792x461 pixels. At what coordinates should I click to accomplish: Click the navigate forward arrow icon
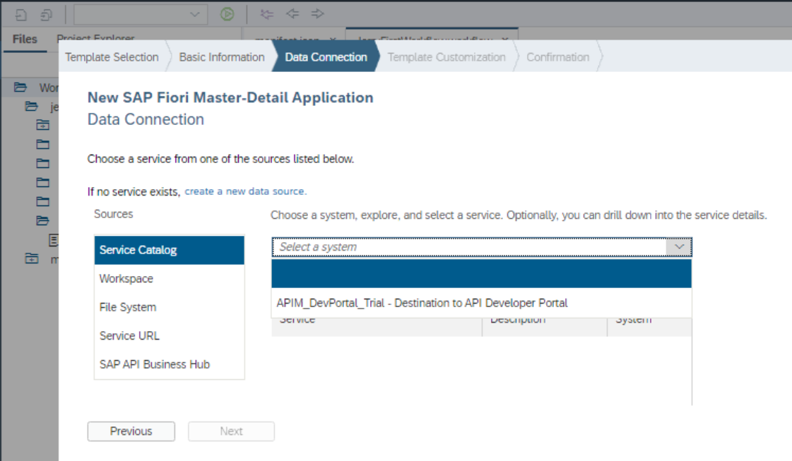[x=318, y=13]
